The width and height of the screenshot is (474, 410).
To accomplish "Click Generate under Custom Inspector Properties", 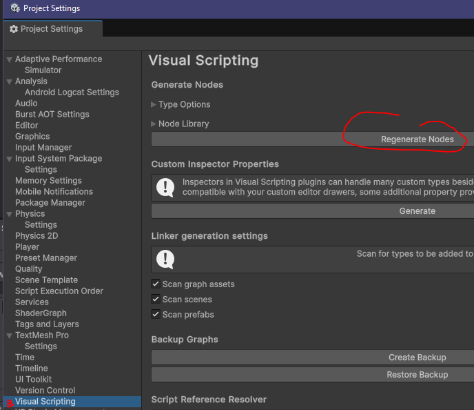I will 417,211.
